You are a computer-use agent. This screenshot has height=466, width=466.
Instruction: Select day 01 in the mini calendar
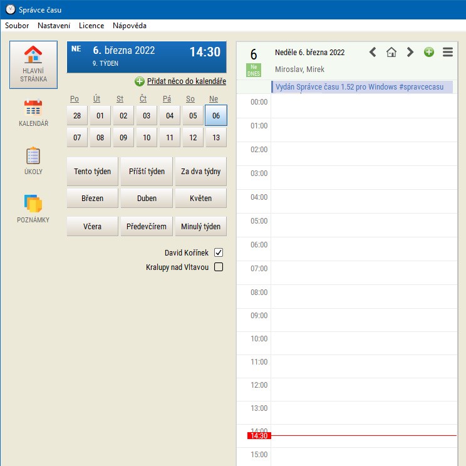coord(100,115)
